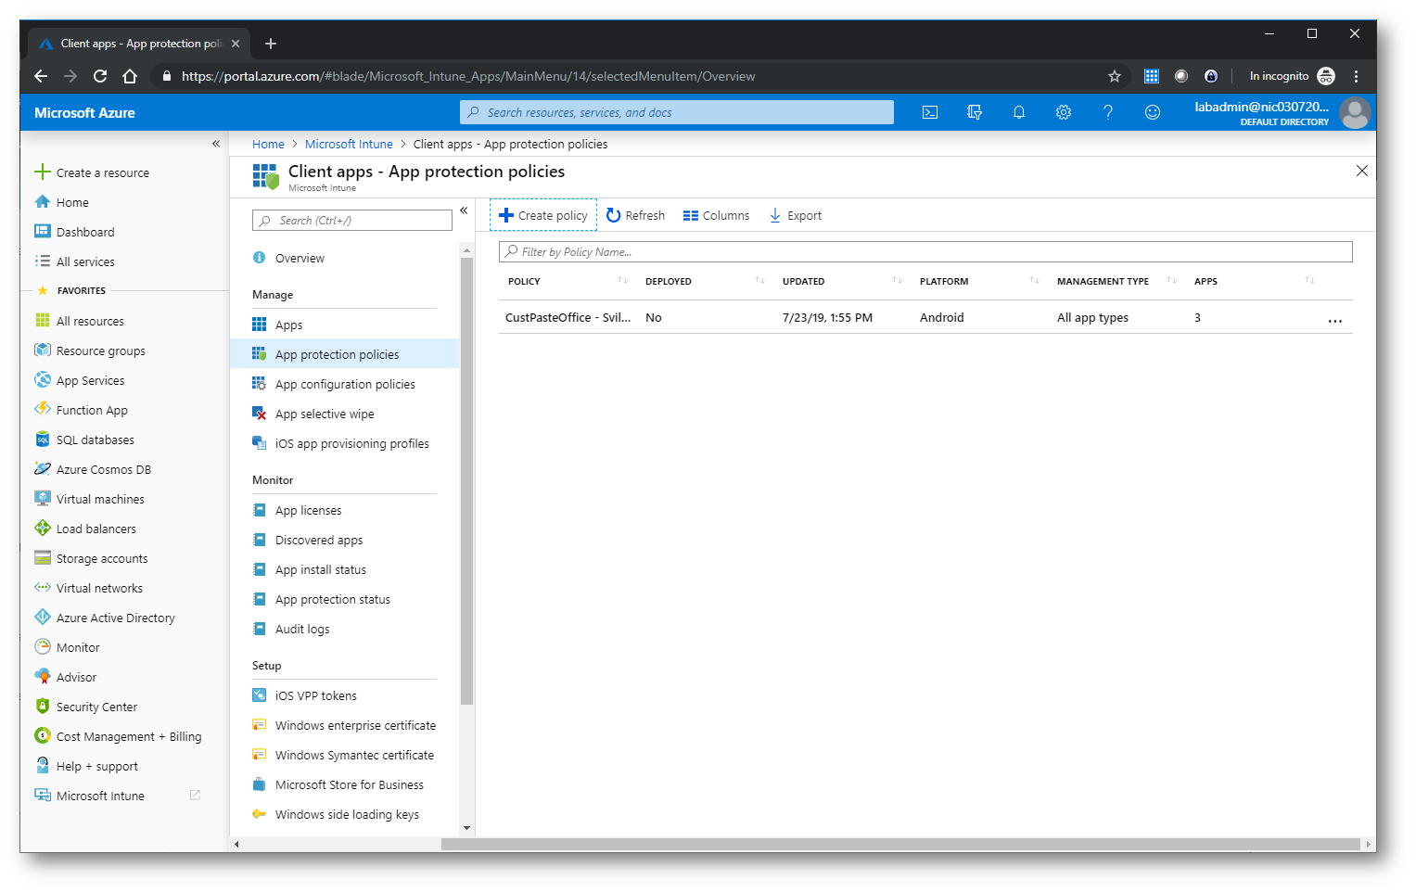Image resolution: width=1416 pixels, height=892 pixels.
Task: Sort by POLICY column
Action: pyautogui.click(x=568, y=281)
